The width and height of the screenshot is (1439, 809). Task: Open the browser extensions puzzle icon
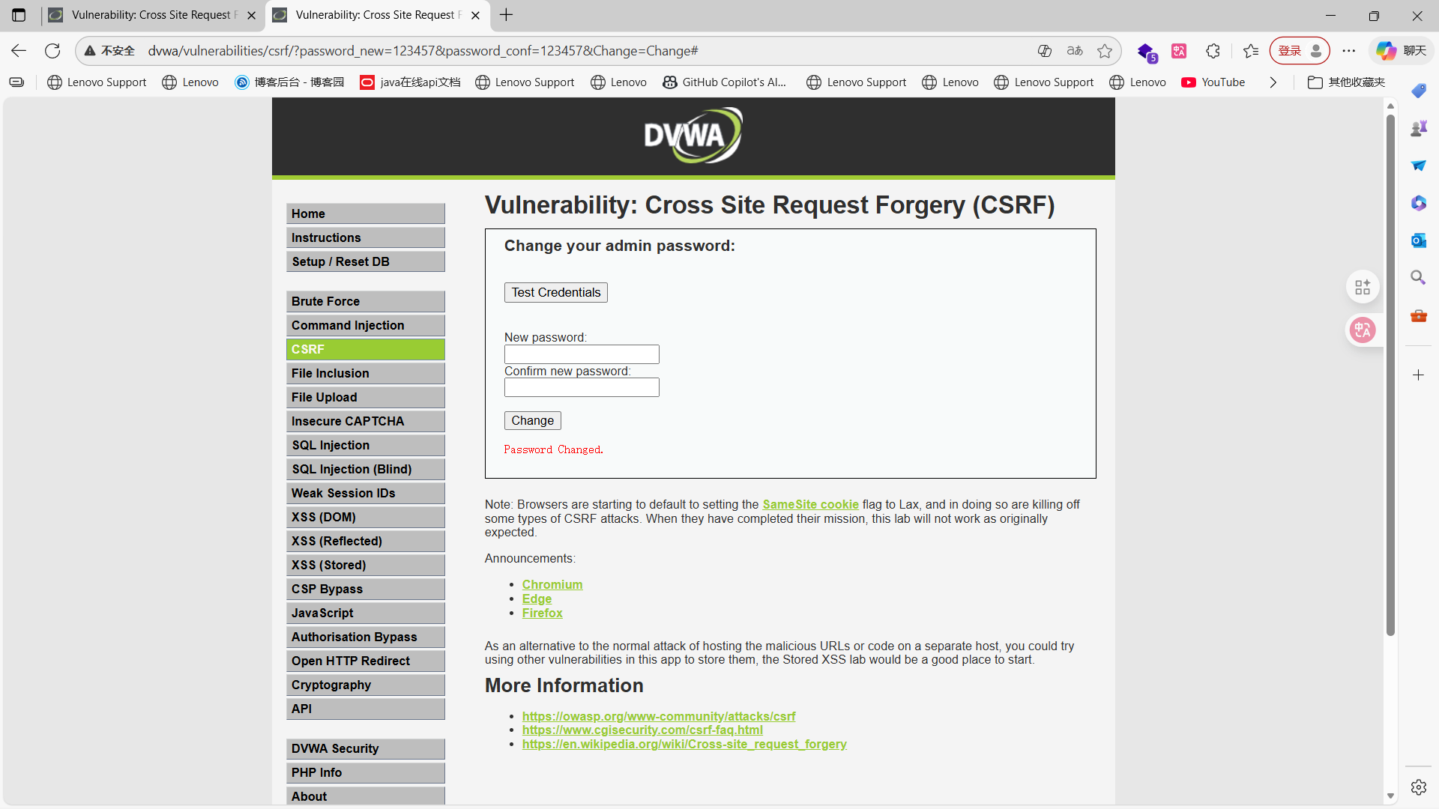point(1213,51)
